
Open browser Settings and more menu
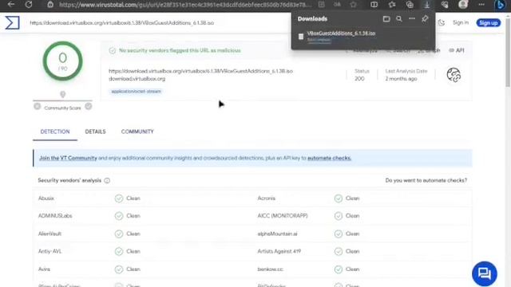[481, 5]
